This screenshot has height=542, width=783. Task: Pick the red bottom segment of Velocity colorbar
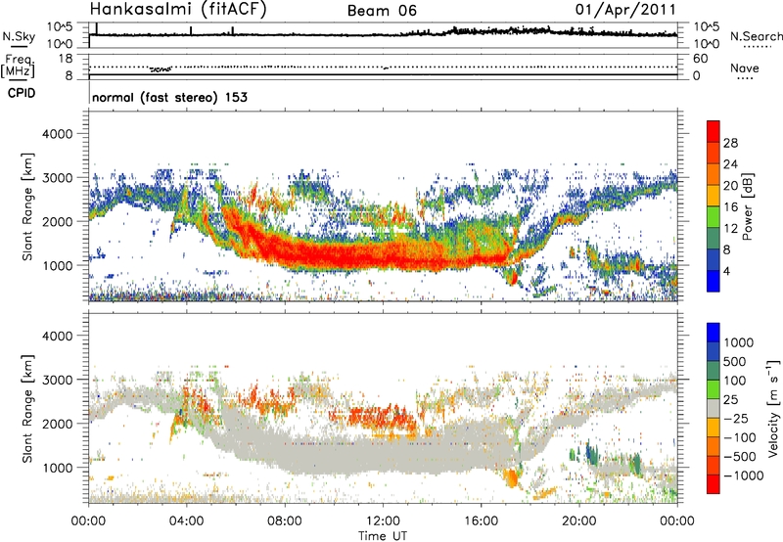coord(714,484)
